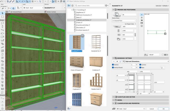Toggle the Cornice checkbox

[x=140, y=65]
